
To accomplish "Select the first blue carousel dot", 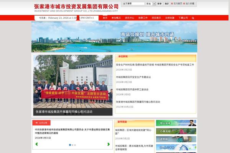I will (x=70, y=145).
